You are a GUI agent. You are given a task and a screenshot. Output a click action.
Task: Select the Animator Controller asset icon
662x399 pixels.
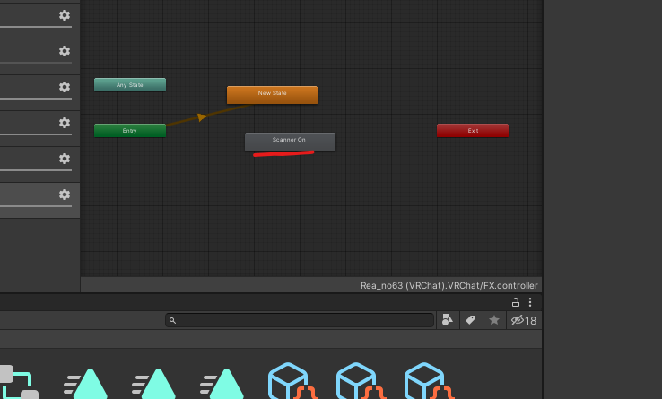[x=18, y=383]
